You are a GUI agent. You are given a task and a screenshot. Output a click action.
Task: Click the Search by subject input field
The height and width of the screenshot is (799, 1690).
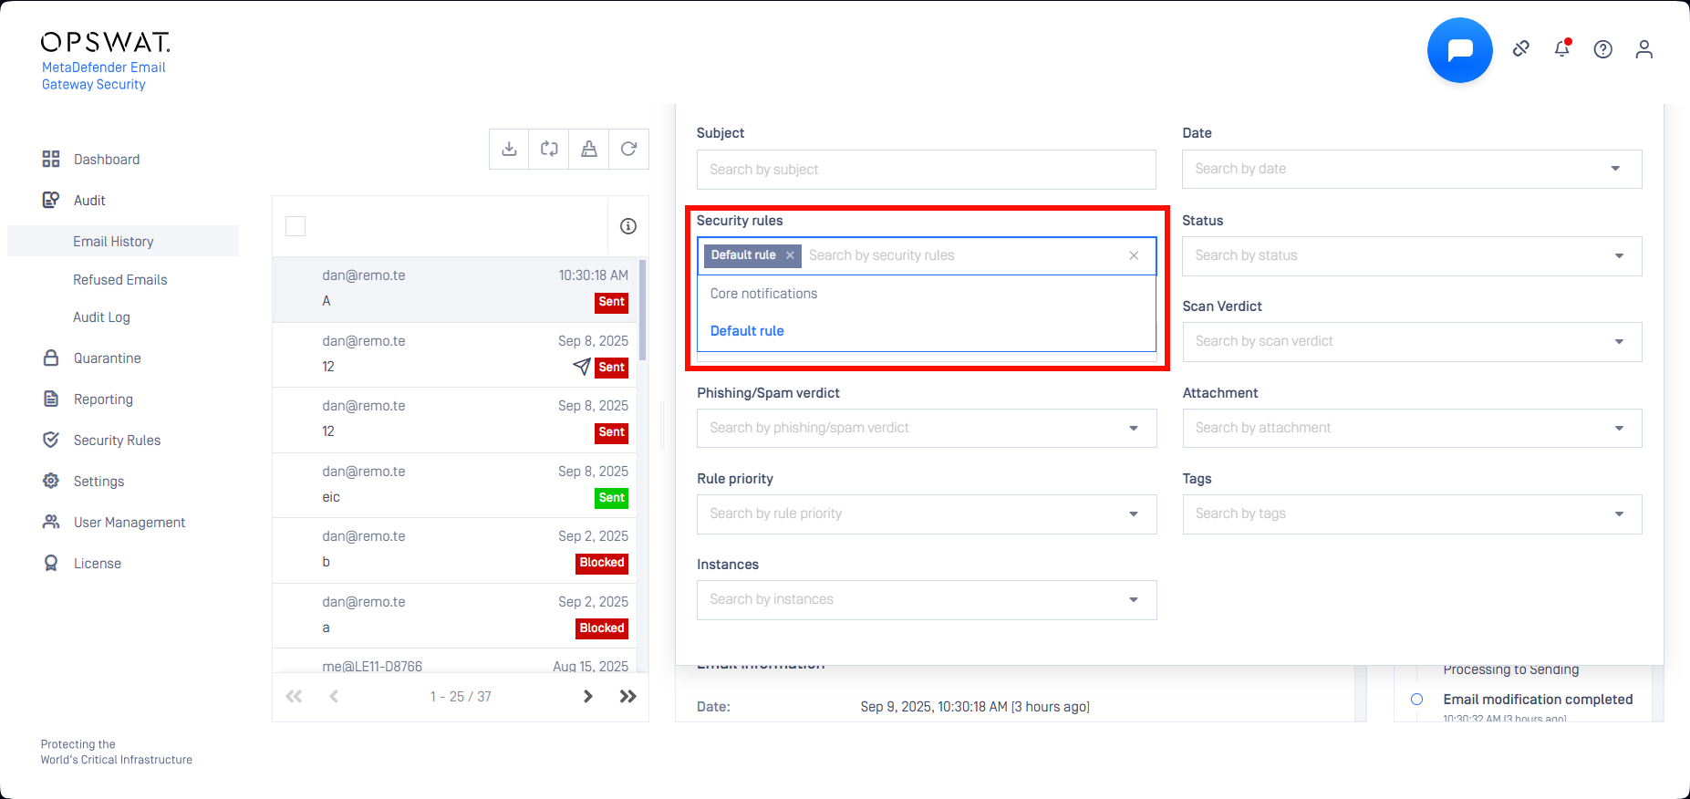[926, 170]
